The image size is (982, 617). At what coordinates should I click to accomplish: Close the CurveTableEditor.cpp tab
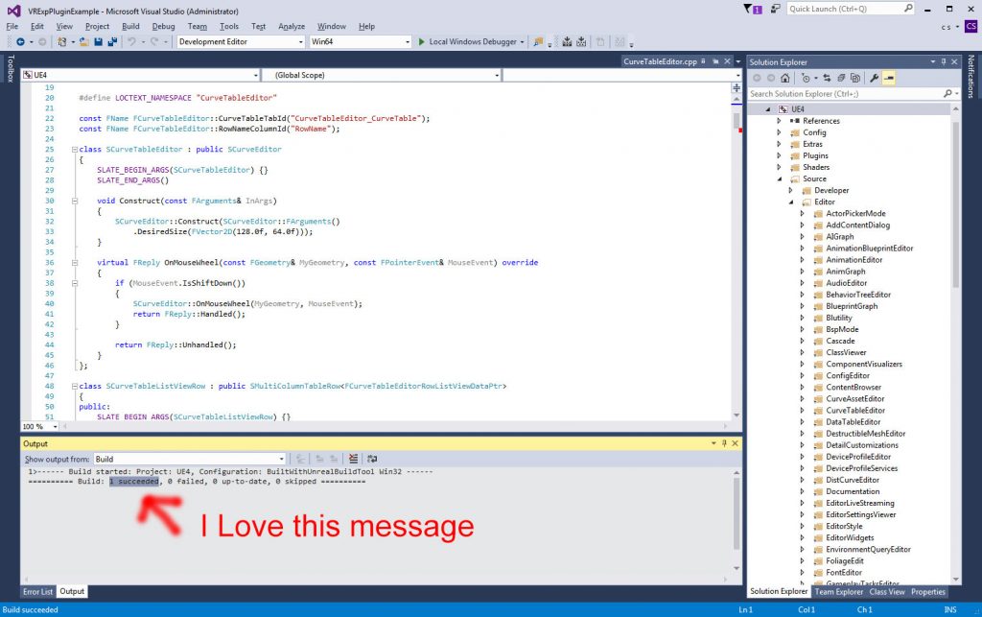pos(727,61)
